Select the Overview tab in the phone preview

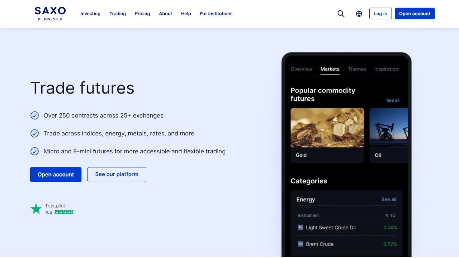coord(301,69)
